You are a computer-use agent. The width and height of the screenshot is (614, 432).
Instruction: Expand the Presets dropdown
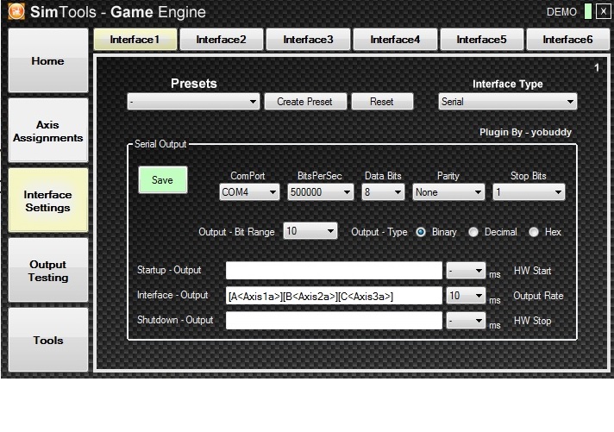(x=193, y=102)
